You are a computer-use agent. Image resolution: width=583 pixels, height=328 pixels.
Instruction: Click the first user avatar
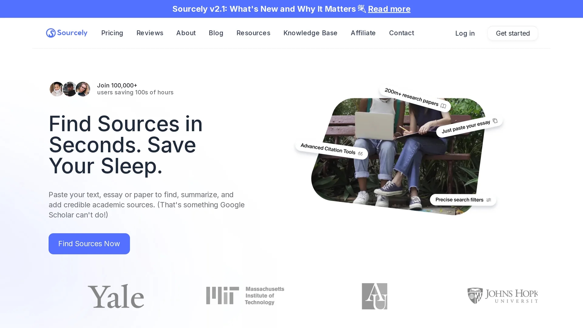click(57, 89)
